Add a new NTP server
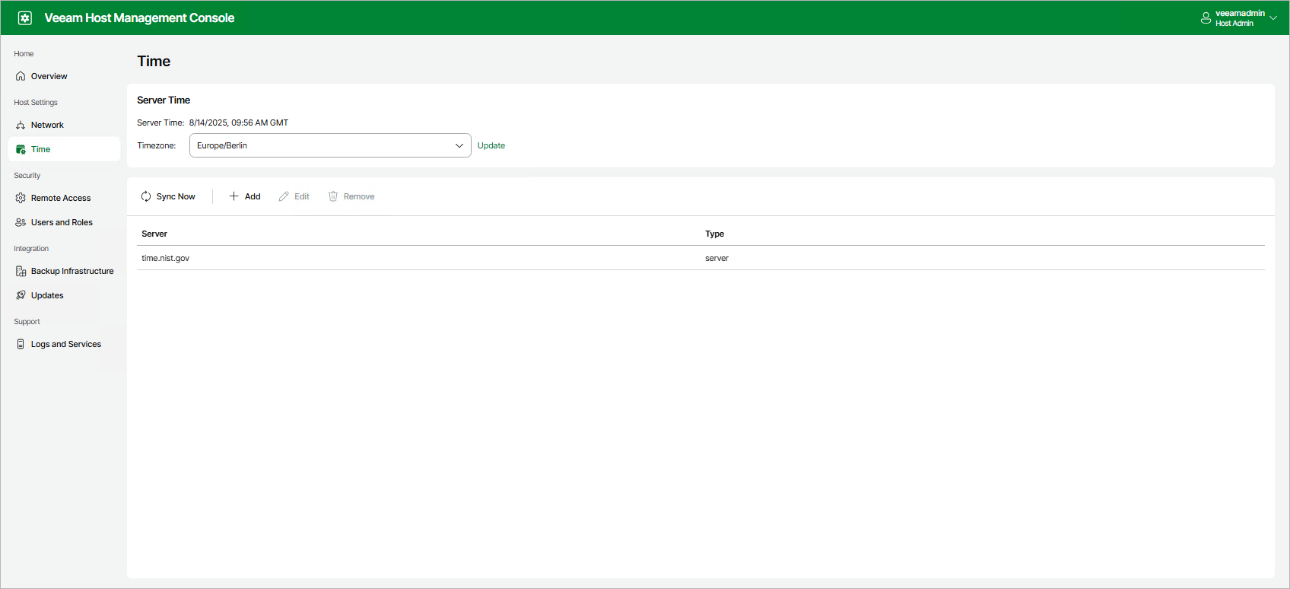The height and width of the screenshot is (589, 1290). [245, 196]
